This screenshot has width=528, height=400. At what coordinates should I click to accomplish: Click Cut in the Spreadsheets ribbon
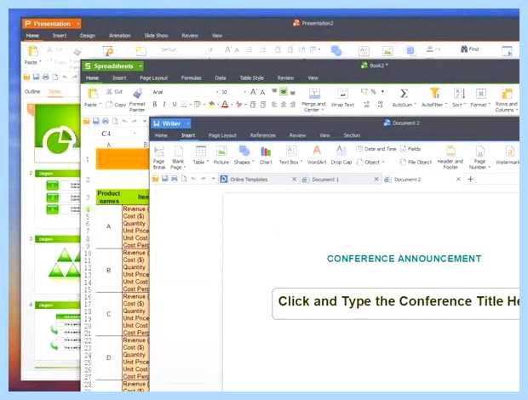coord(114,92)
